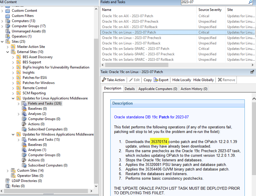Click the Patches for Windows feed icon
This screenshot has height=196, width=256.
18,83
